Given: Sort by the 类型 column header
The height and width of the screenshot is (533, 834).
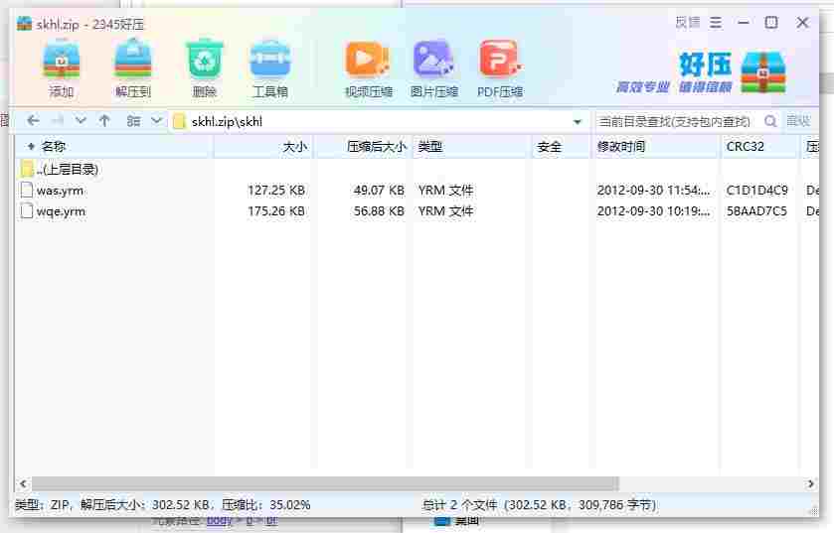Looking at the screenshot, I should tap(472, 147).
